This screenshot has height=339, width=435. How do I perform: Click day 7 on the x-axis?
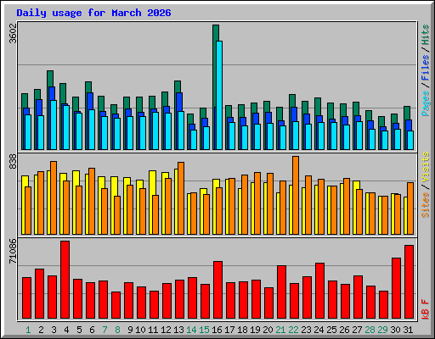click(105, 330)
